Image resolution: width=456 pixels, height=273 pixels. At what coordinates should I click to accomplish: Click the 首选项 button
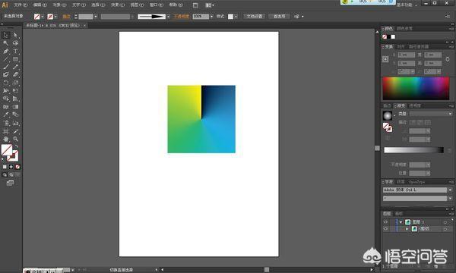tap(279, 17)
